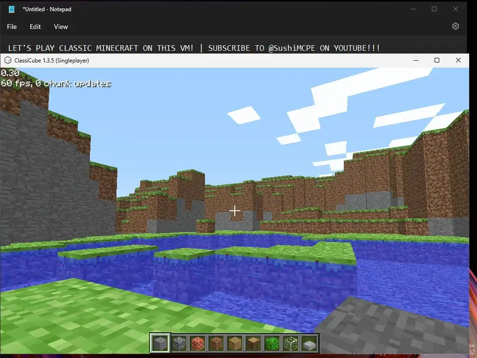Close the Notepad window

pos(456,9)
